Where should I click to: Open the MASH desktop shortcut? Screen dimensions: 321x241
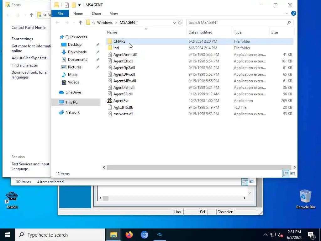click(12, 200)
